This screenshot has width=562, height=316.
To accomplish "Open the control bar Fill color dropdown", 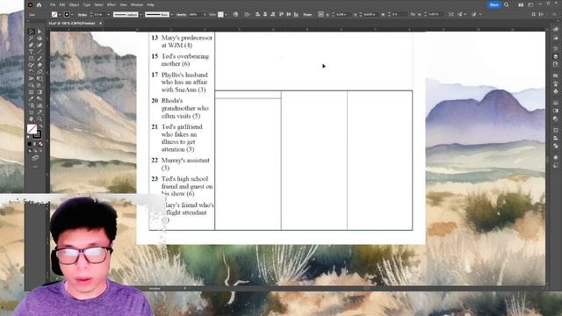I will [x=60, y=15].
